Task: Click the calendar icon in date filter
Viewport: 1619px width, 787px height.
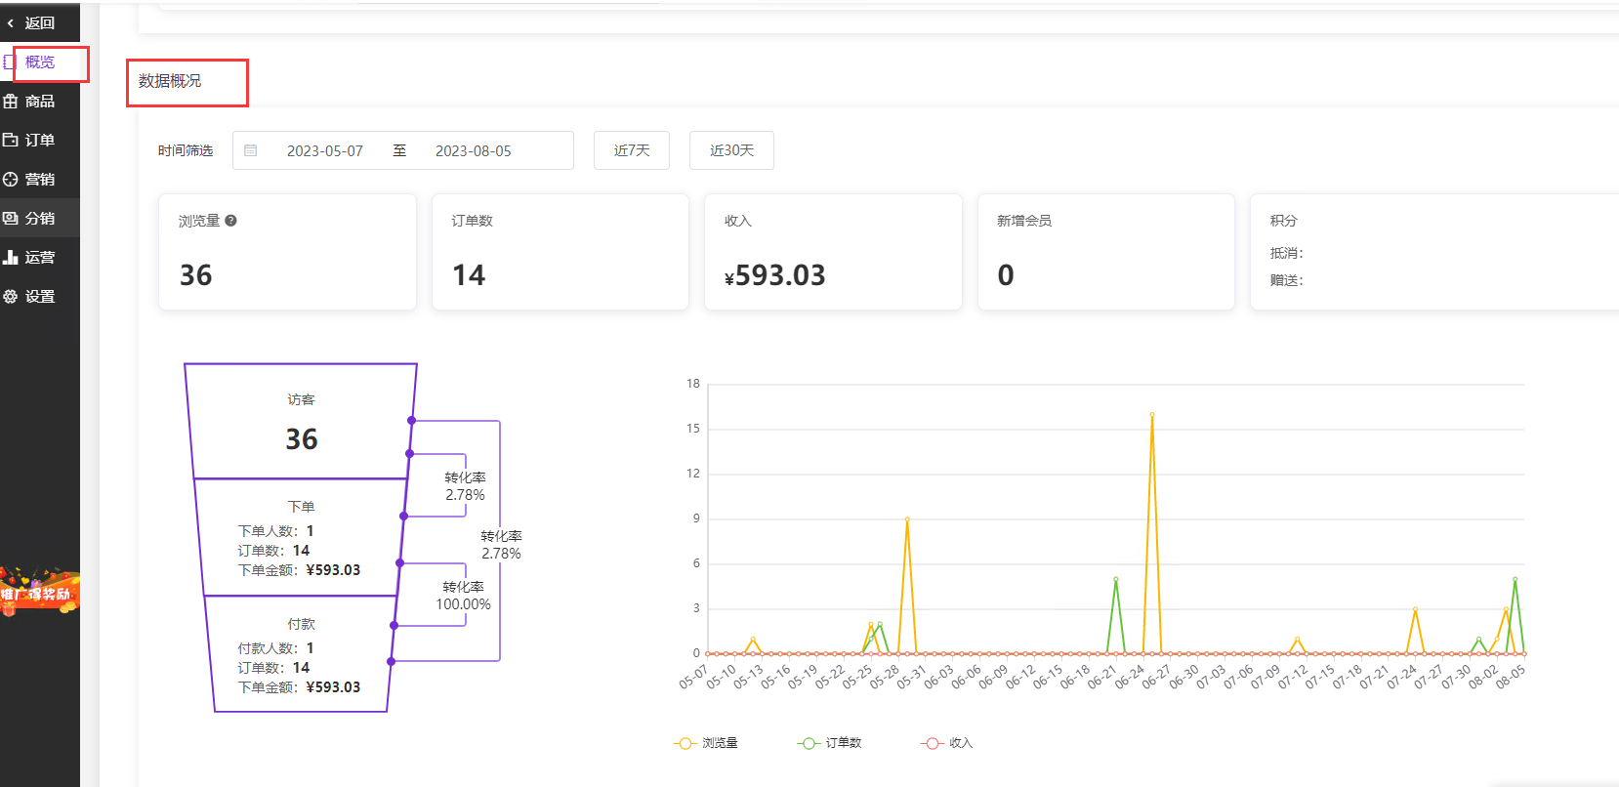Action: [251, 150]
